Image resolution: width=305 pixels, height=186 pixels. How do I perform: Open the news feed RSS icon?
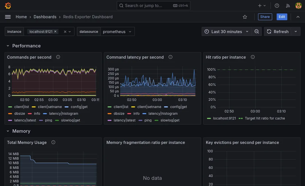[288, 6]
